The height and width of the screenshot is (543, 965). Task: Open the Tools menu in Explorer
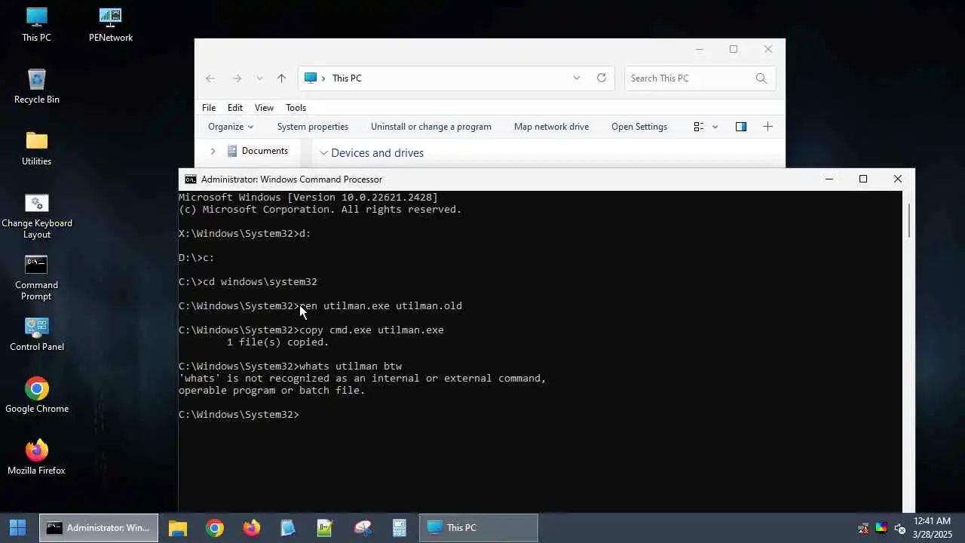coord(296,108)
